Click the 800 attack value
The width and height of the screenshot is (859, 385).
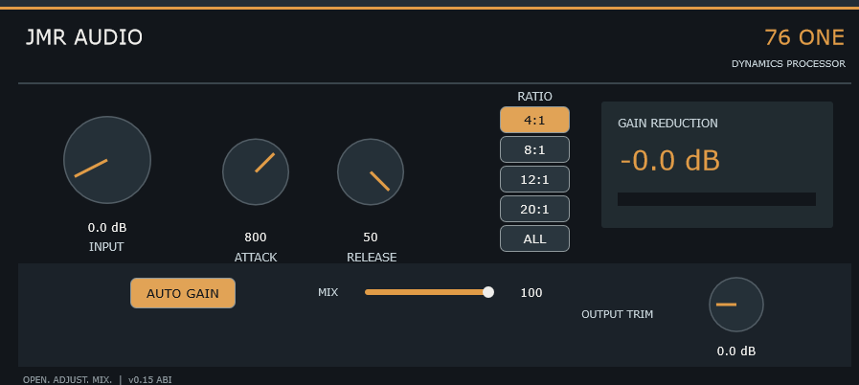tap(256, 238)
